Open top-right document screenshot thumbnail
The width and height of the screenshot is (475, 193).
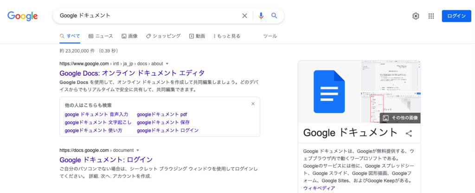[x=391, y=76]
